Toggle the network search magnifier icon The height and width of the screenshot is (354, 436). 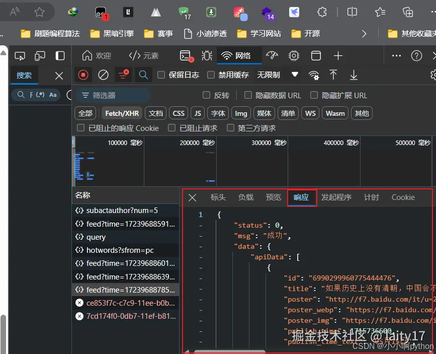pos(143,75)
